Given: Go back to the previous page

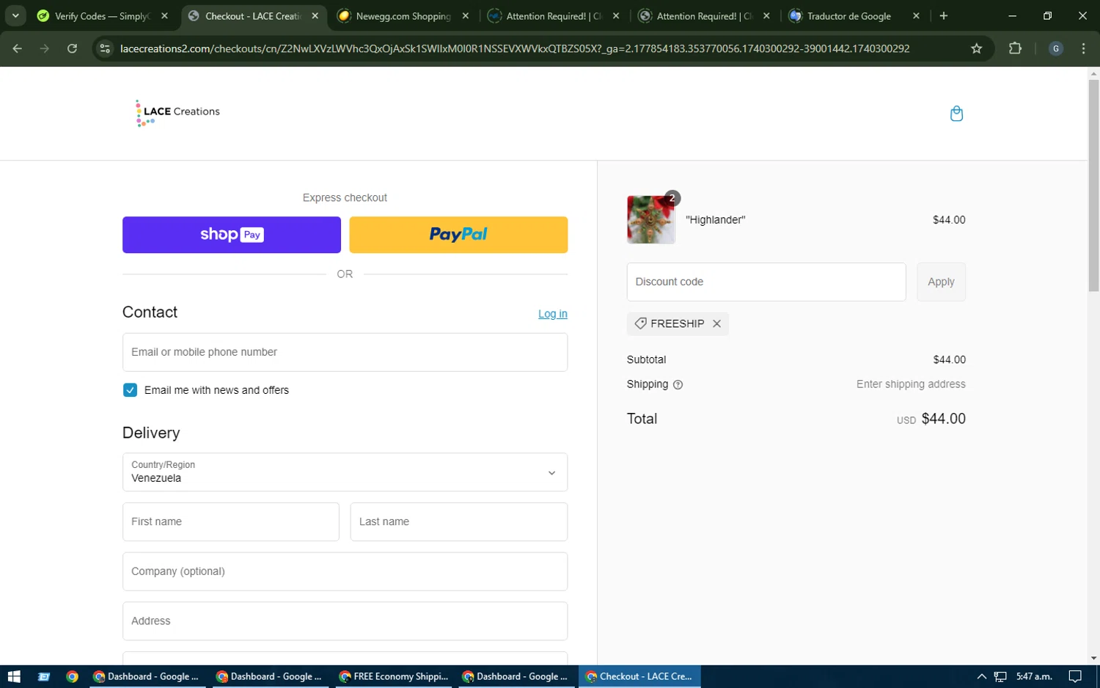Looking at the screenshot, I should click(x=18, y=48).
